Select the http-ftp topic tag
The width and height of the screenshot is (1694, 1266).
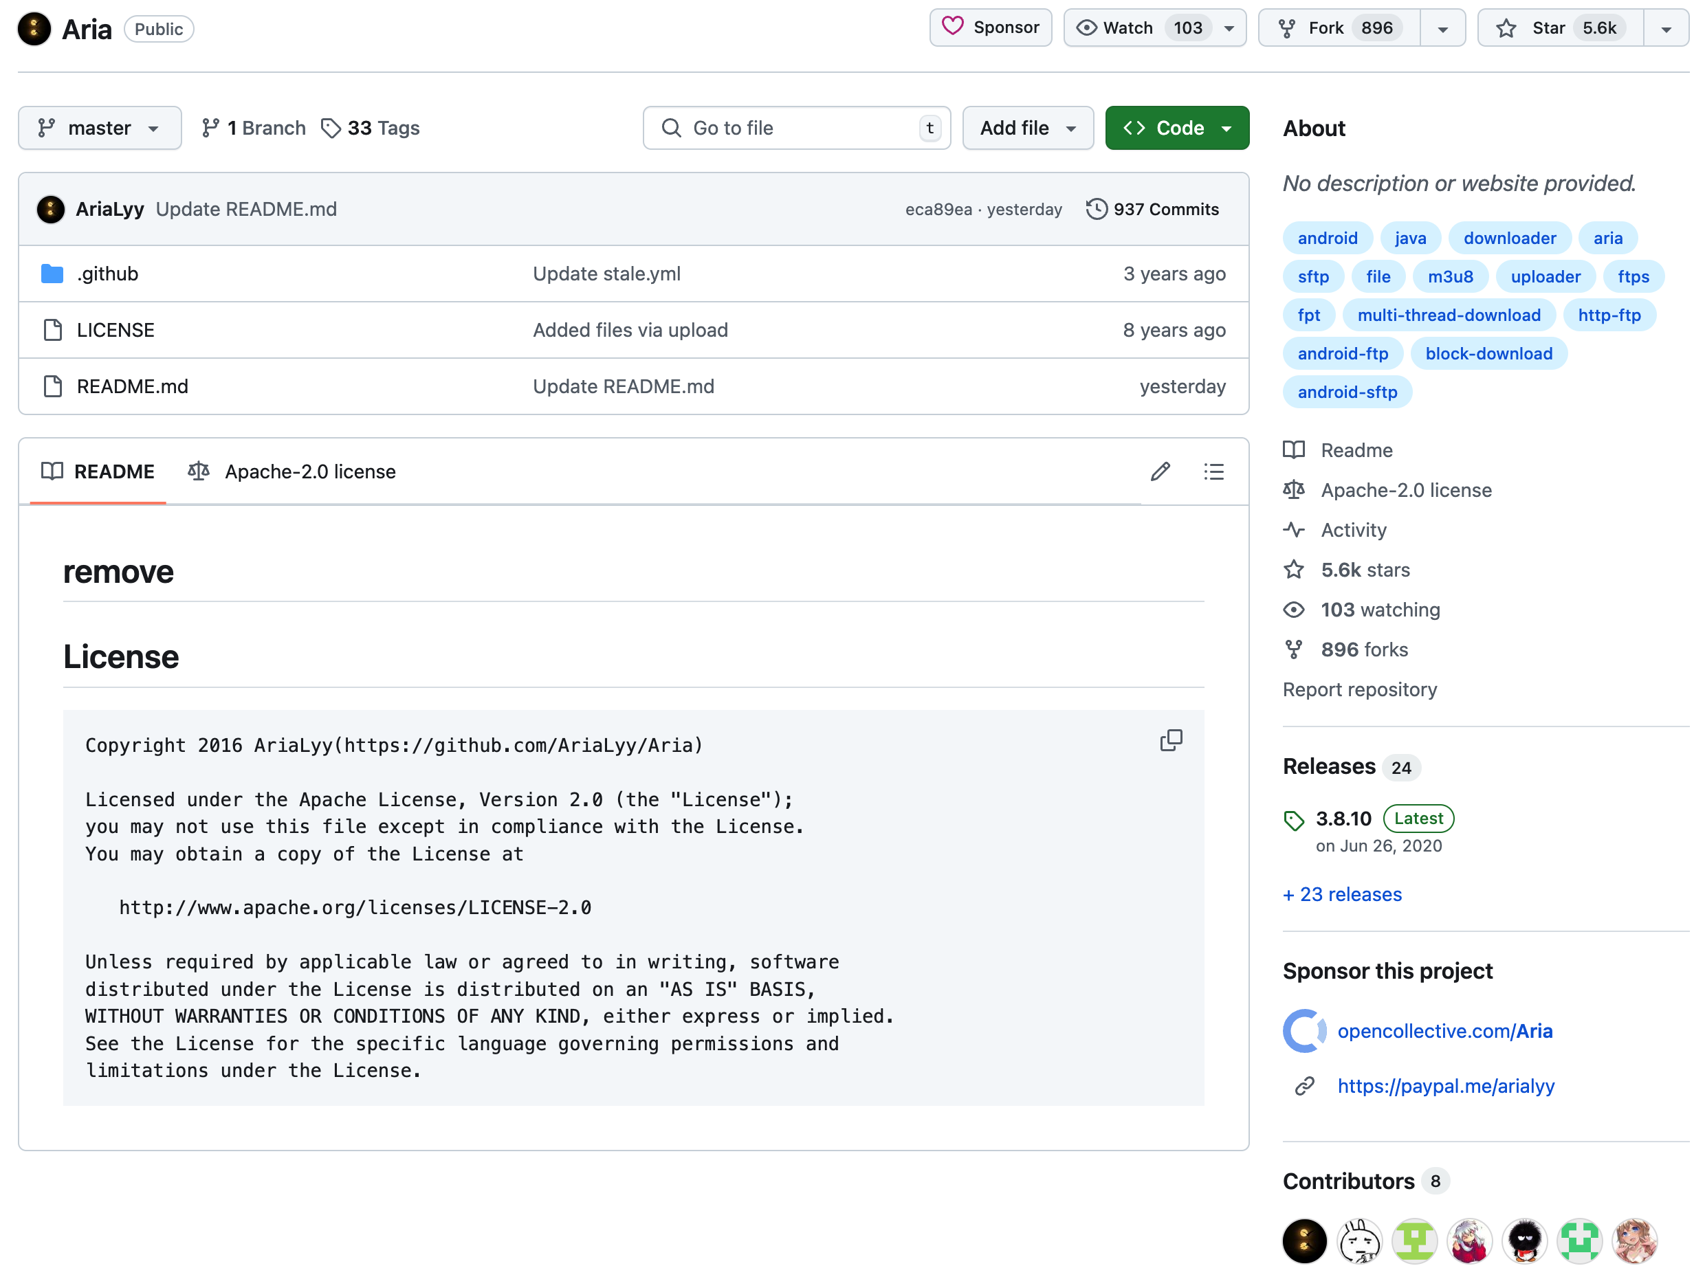(x=1609, y=315)
